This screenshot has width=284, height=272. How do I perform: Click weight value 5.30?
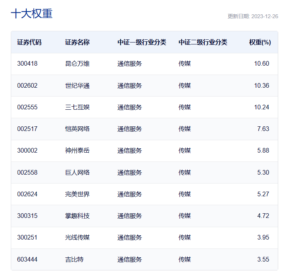coord(263,173)
